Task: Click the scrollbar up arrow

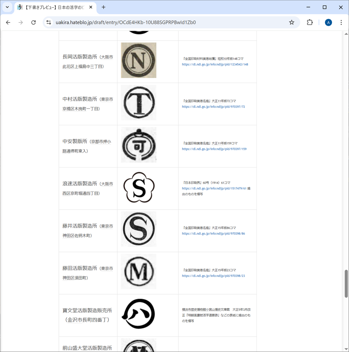Action: pos(346,33)
